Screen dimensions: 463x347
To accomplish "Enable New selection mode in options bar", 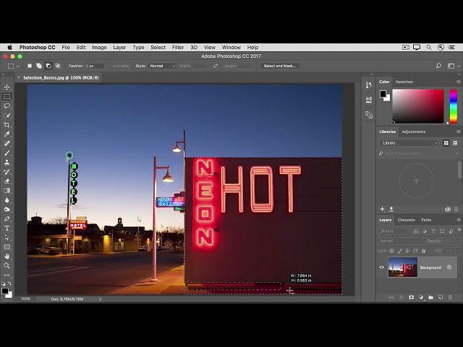I will pyautogui.click(x=30, y=66).
